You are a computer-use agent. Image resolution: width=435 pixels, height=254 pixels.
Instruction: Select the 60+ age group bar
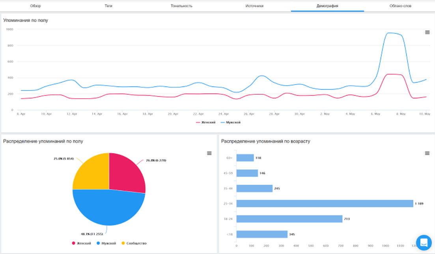(x=245, y=158)
